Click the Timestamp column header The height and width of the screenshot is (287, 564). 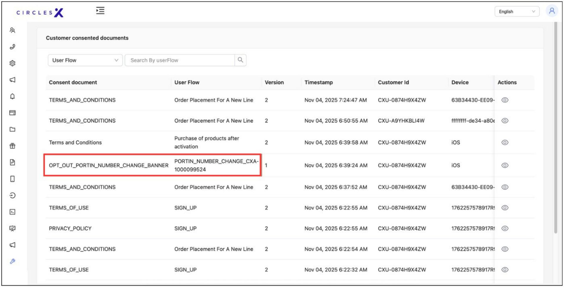(318, 83)
